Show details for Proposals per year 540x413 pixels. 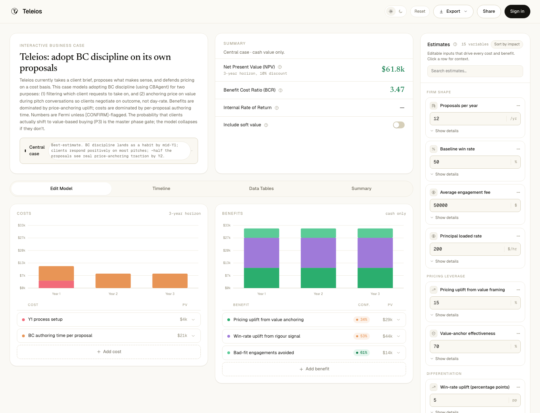444,131
